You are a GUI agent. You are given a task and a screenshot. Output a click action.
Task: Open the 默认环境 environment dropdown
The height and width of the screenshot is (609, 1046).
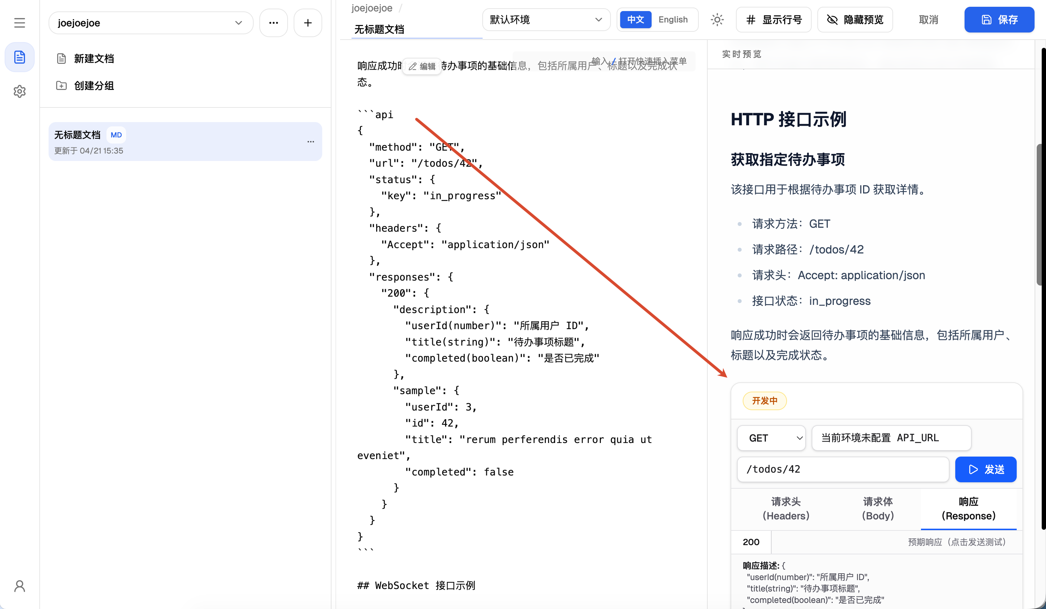(546, 20)
